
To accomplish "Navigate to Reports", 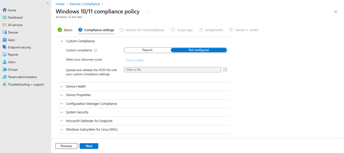I will 12,54.
